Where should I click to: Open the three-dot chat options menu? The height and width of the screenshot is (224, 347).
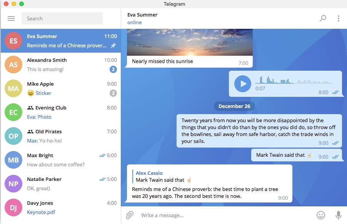tap(338, 18)
